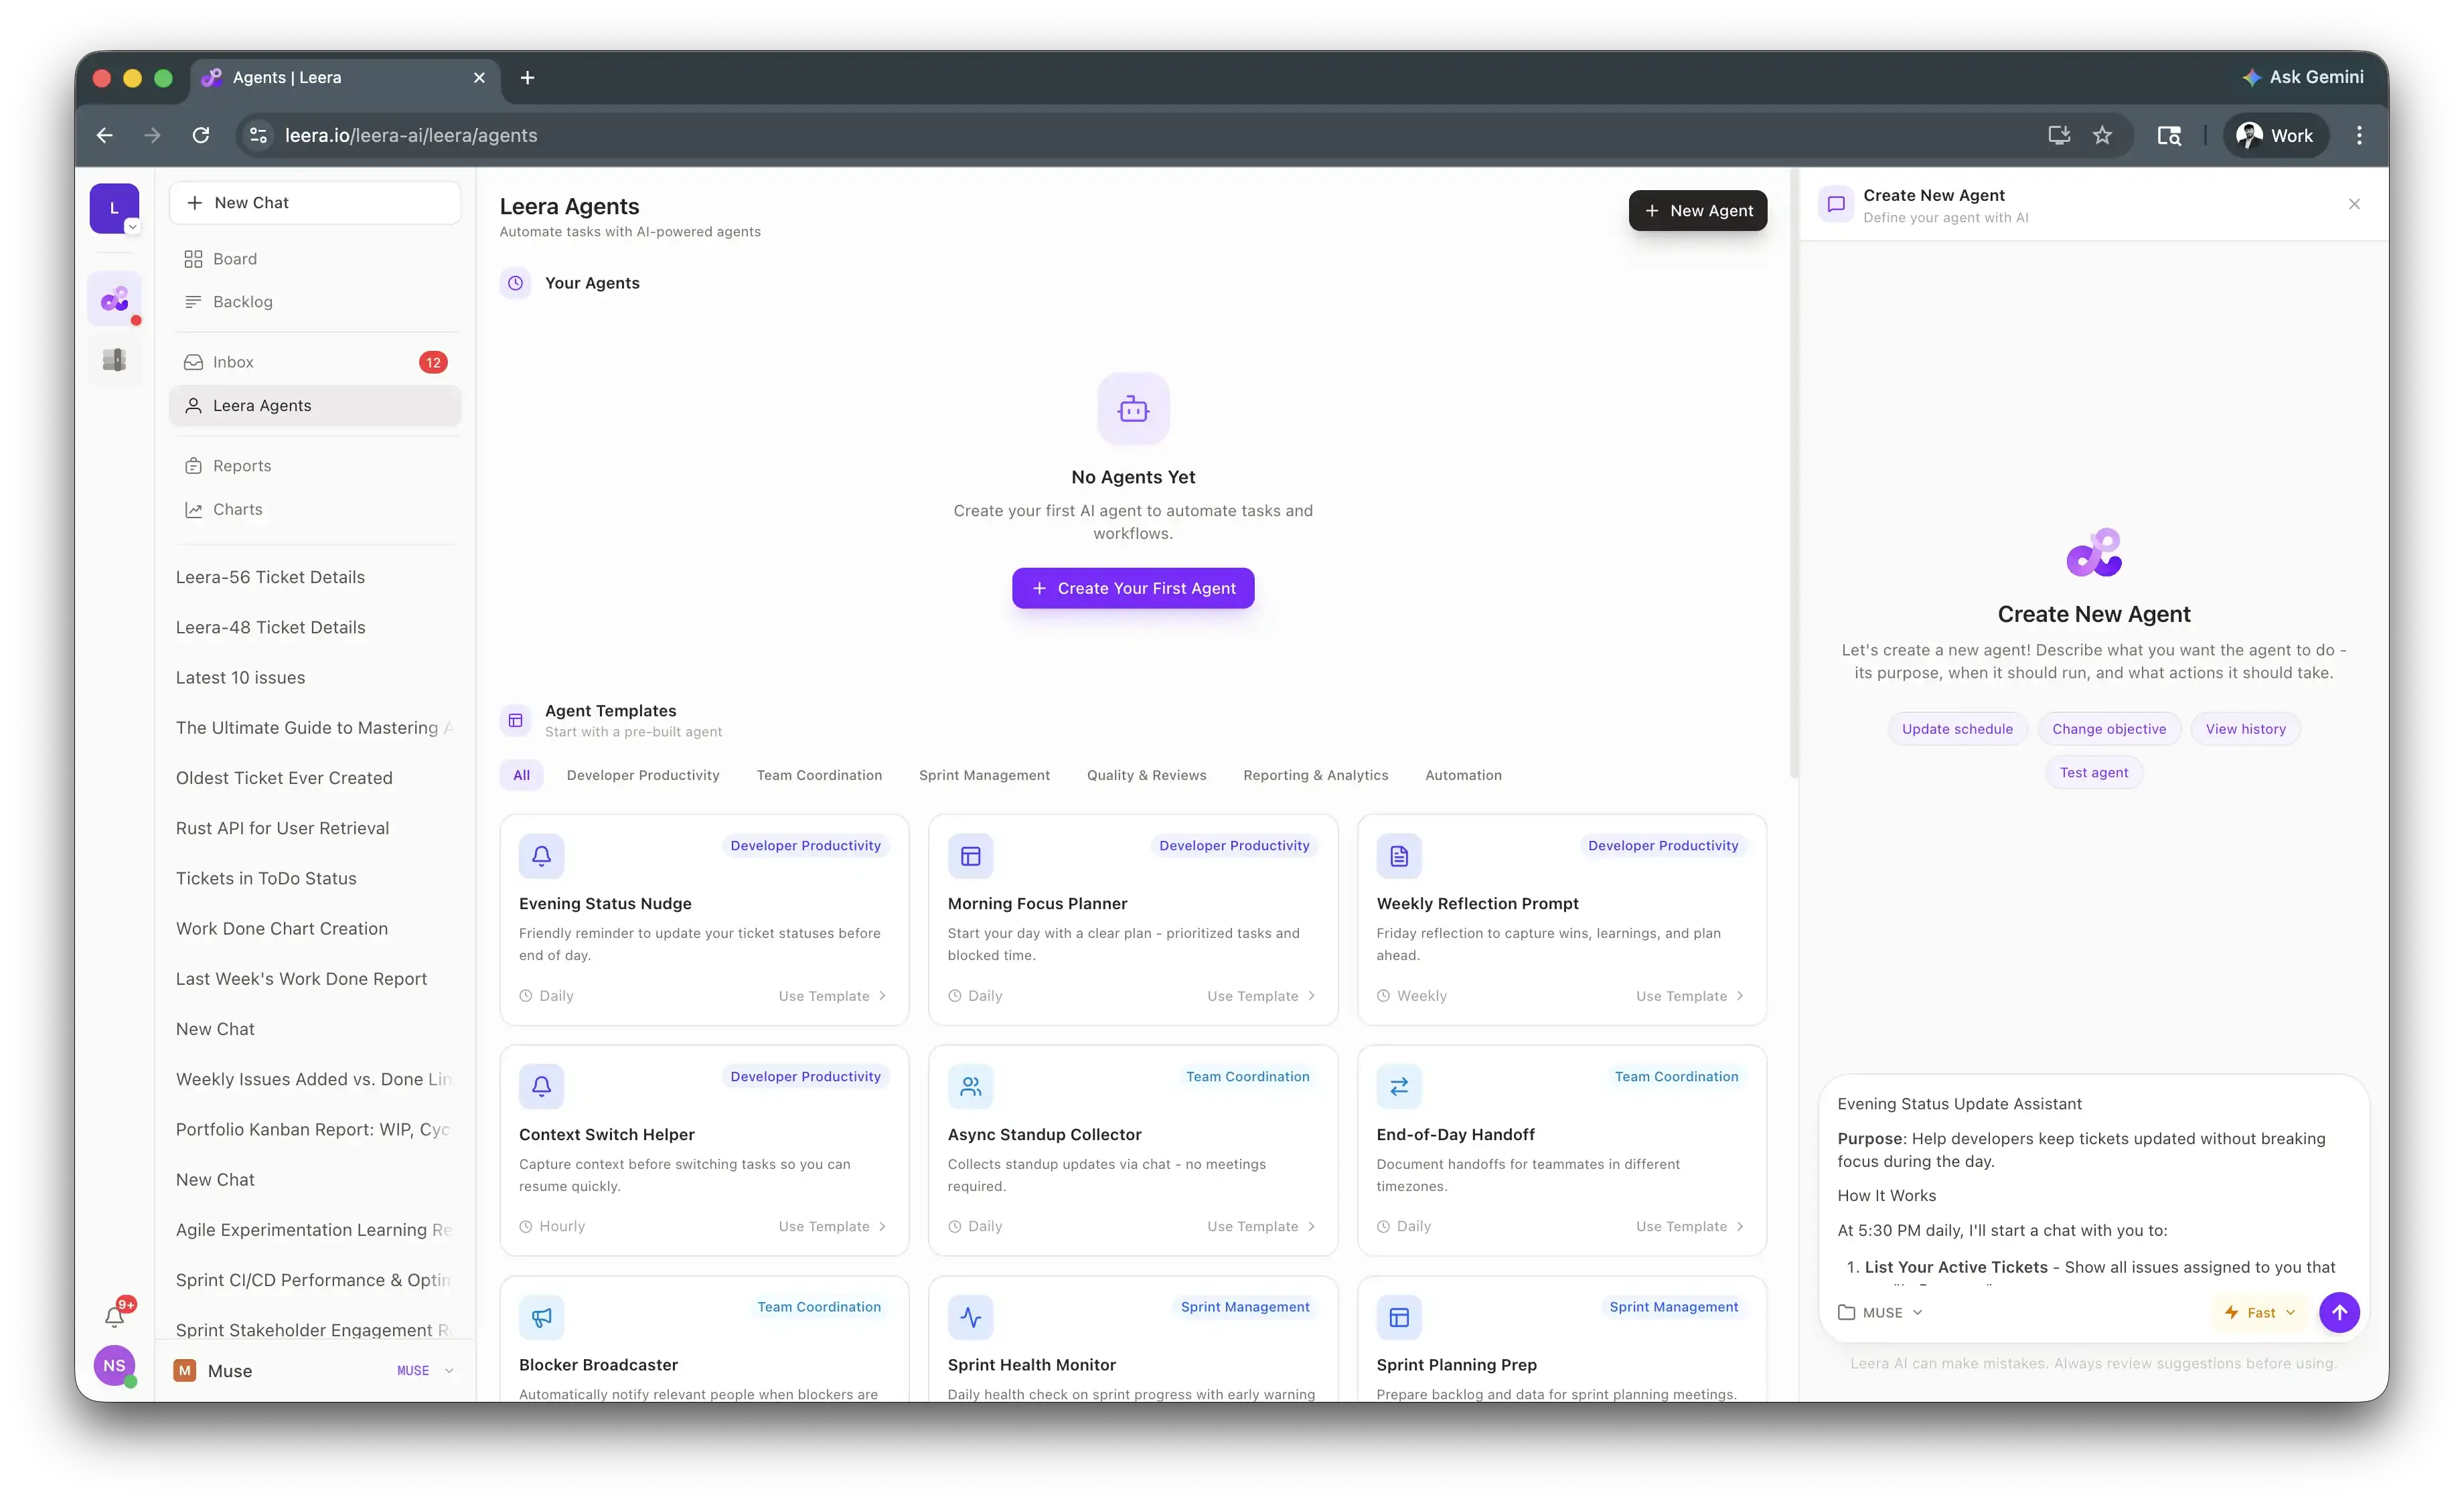Click the robot icon above No Agents Yet
This screenshot has width=2464, height=1501.
coord(1133,409)
